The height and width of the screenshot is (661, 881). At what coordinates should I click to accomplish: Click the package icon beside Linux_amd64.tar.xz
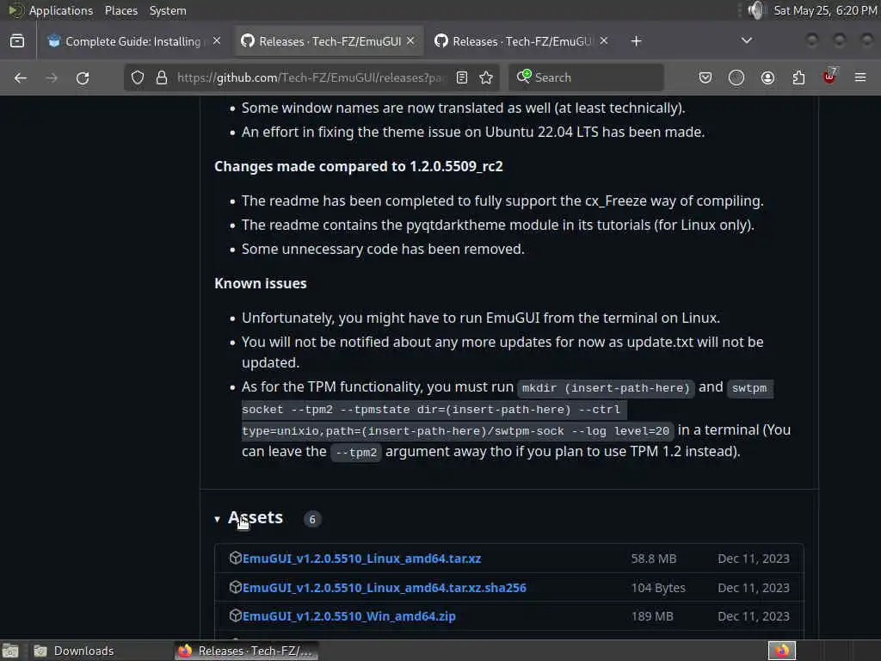236,558
